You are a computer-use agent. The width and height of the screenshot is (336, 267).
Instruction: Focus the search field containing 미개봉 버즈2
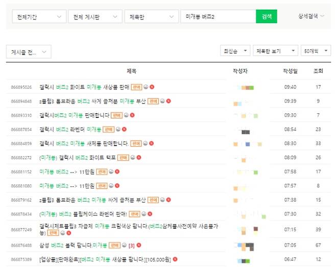[x=219, y=16]
